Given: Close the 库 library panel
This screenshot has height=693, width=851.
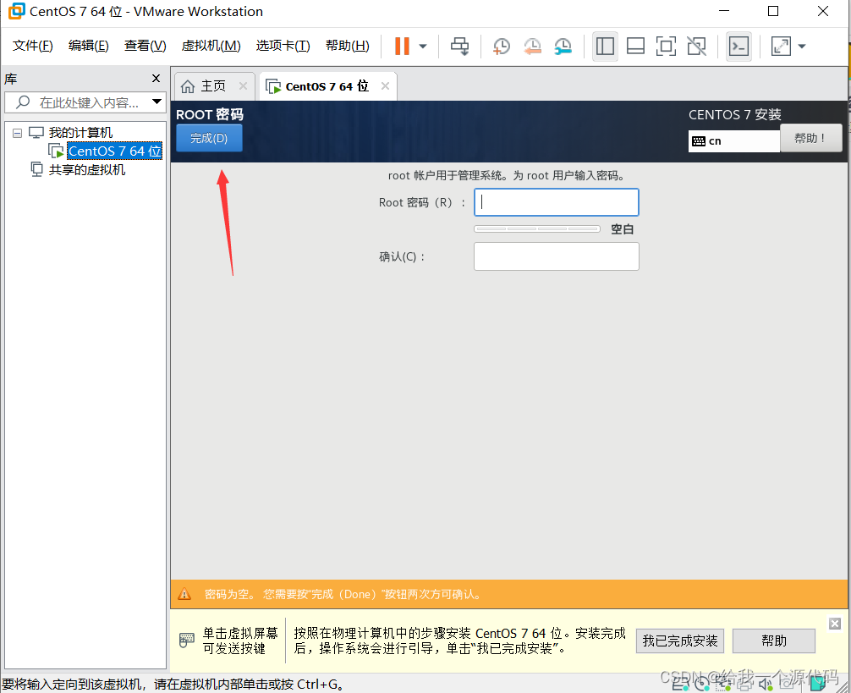Looking at the screenshot, I should pyautogui.click(x=156, y=78).
